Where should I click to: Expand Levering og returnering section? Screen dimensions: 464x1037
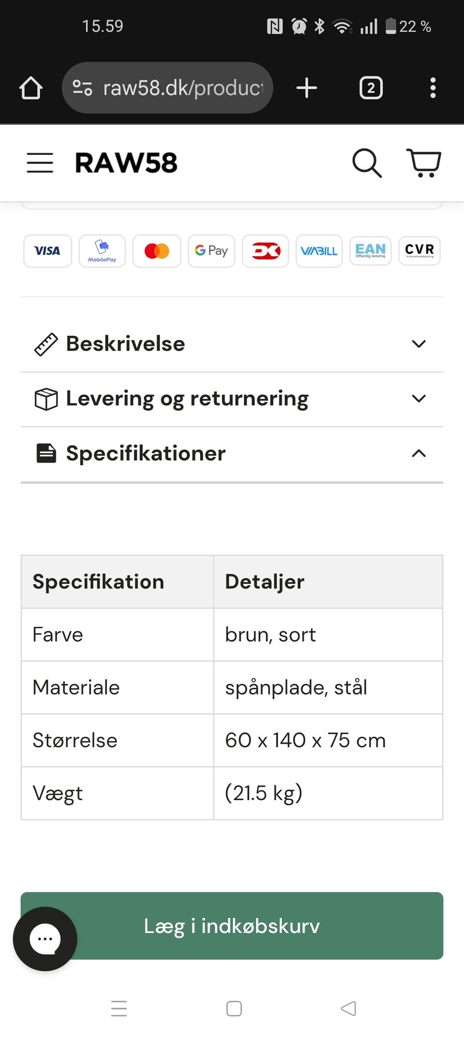232,399
